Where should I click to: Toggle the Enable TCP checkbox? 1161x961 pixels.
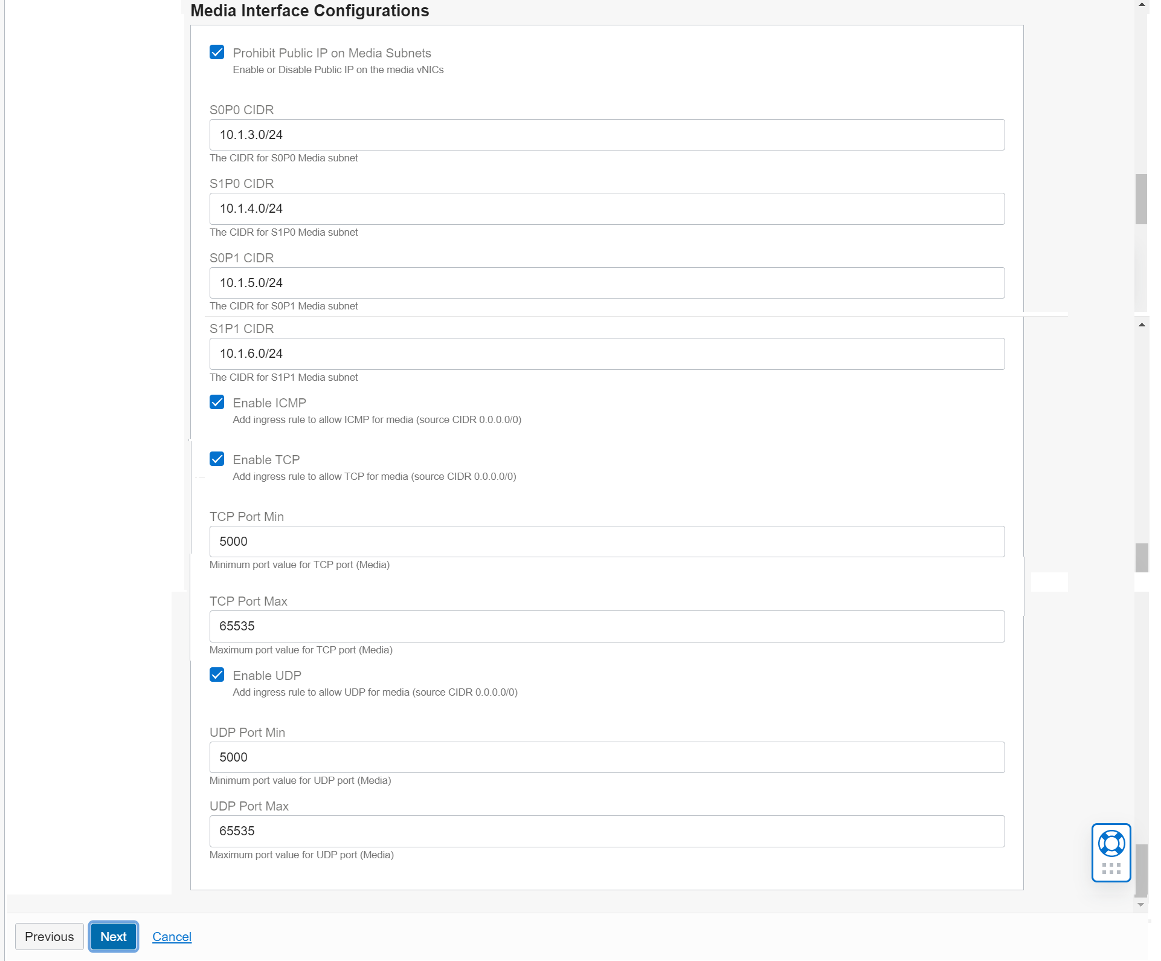pyautogui.click(x=217, y=459)
